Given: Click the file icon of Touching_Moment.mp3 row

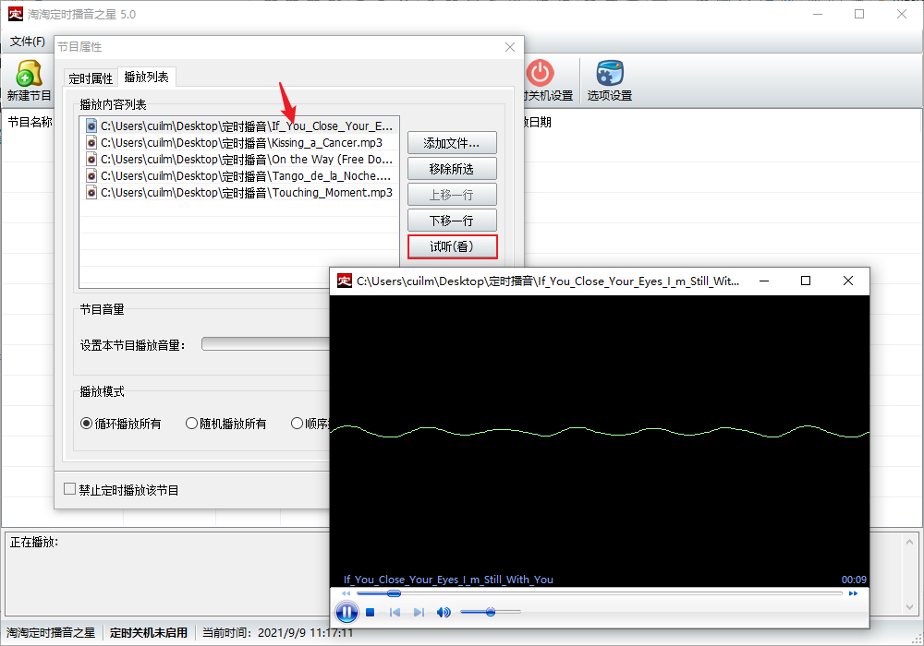Looking at the screenshot, I should [x=91, y=192].
